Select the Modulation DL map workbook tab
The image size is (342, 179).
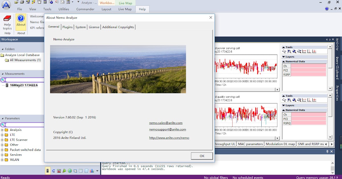[x=280, y=144]
